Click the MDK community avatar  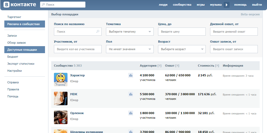pos(61,98)
